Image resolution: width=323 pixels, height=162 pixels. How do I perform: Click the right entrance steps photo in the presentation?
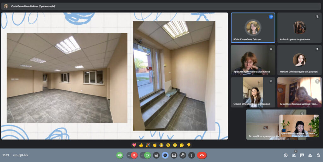[x=174, y=76]
